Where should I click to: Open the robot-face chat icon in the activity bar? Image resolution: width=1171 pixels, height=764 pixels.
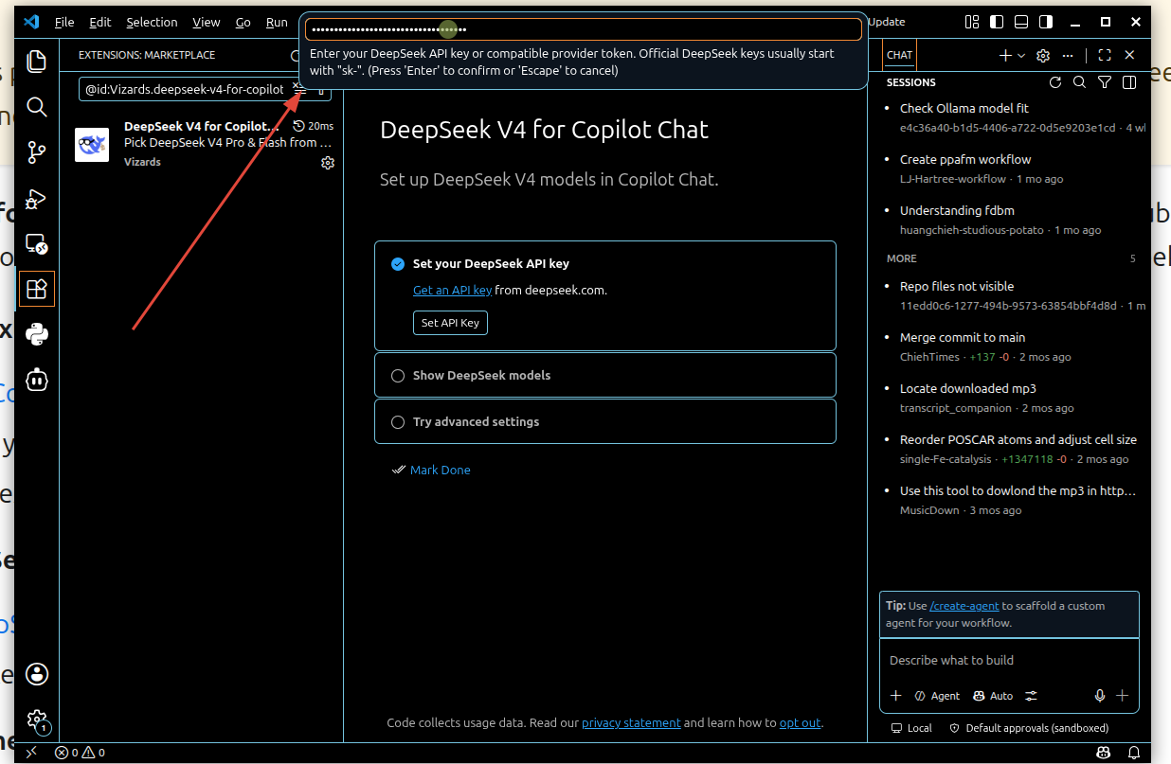pyautogui.click(x=37, y=380)
